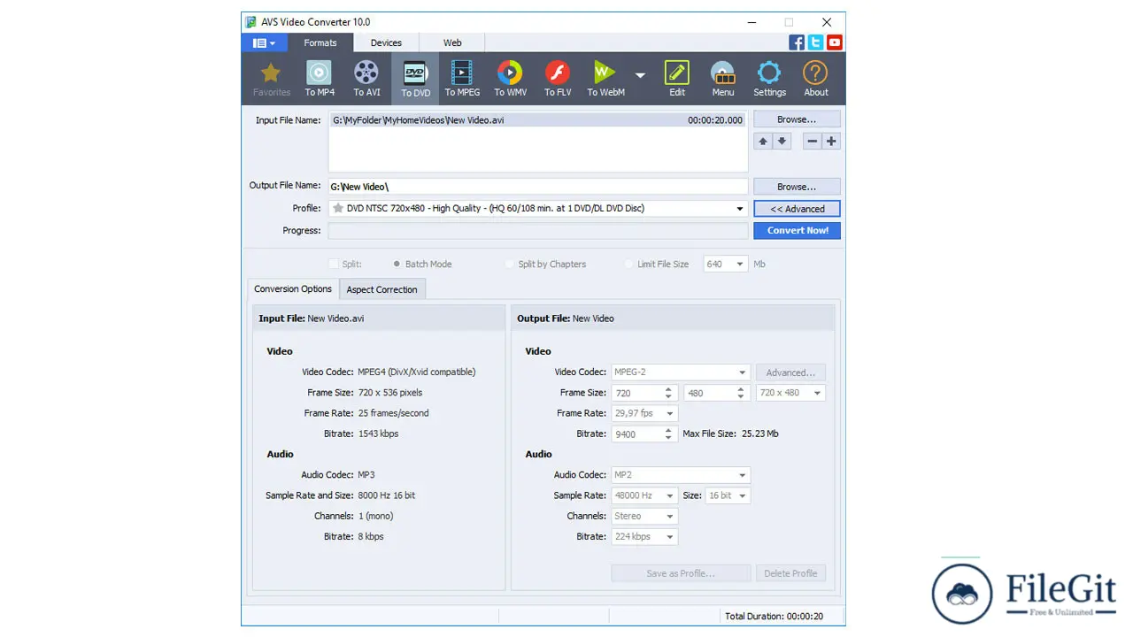Screen dimensions: 1133x637
Task: Move the input file down
Action: (x=782, y=141)
